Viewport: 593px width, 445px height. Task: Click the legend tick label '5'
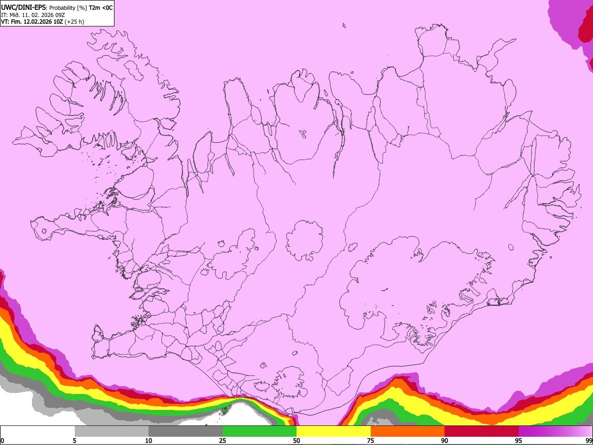(74, 440)
